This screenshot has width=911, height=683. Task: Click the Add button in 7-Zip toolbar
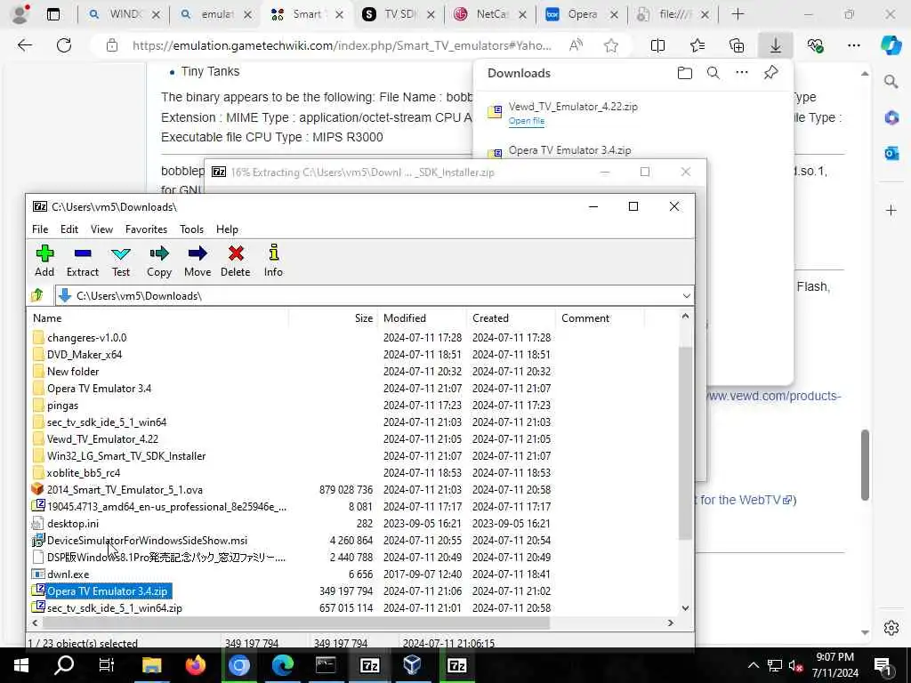pyautogui.click(x=44, y=261)
